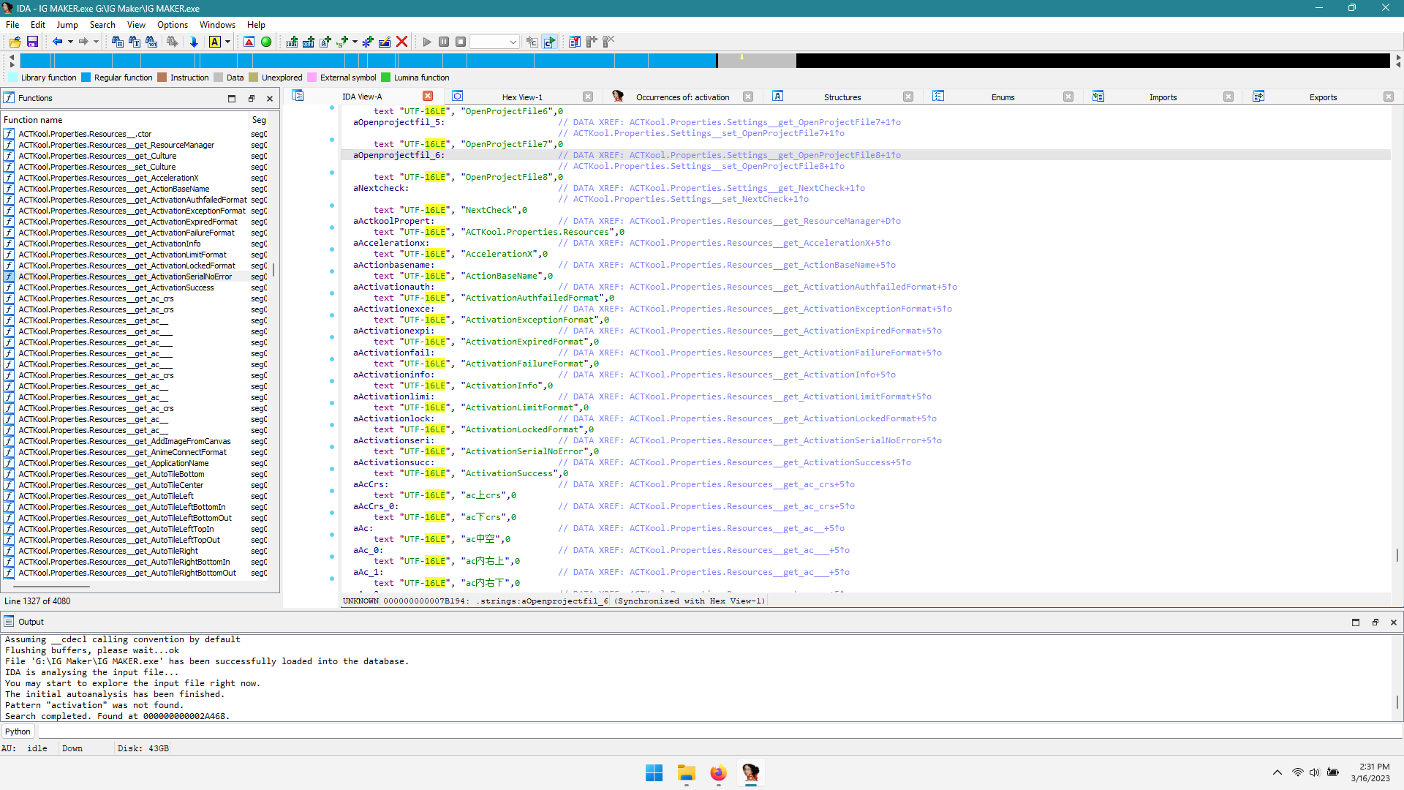Maximize the Functions panel

(232, 98)
